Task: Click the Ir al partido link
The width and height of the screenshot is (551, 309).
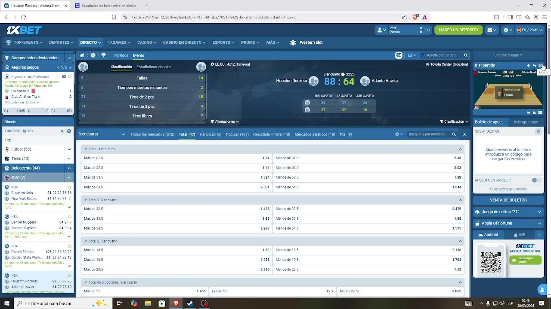Action: click(485, 66)
